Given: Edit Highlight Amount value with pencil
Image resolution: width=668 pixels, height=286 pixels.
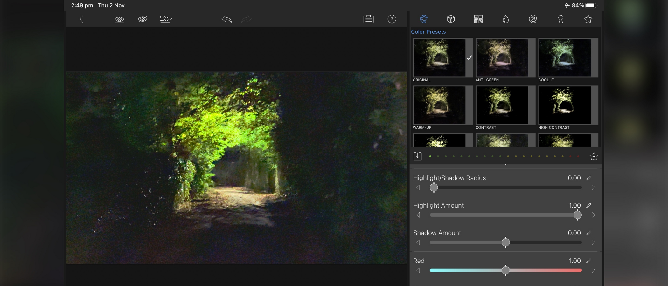Looking at the screenshot, I should [x=589, y=205].
